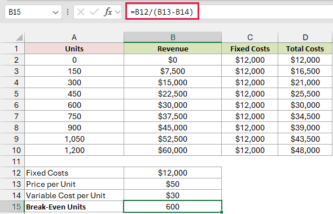Select column B header

(x=173, y=37)
